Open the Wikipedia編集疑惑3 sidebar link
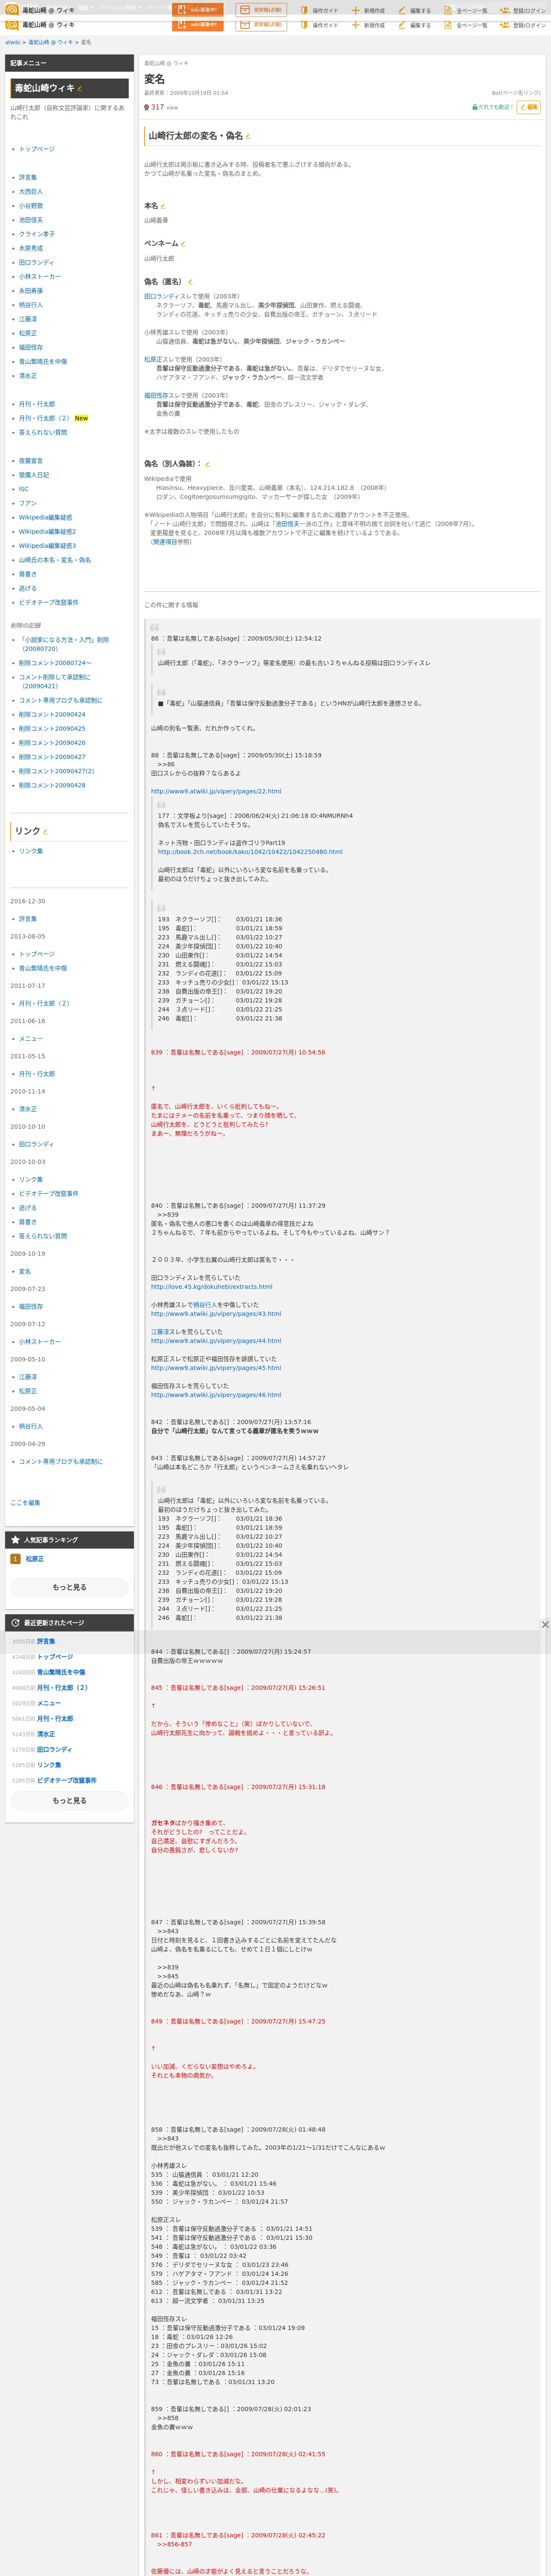551x2576 pixels. [x=47, y=546]
